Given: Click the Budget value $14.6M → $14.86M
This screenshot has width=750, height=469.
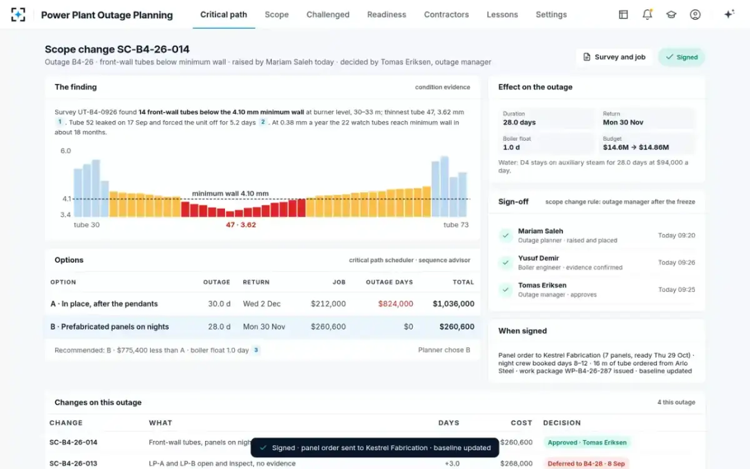Looking at the screenshot, I should tap(636, 148).
